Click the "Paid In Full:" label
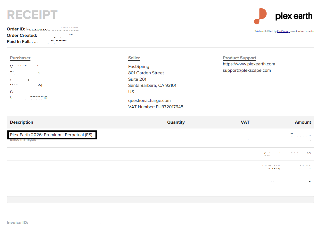This screenshot has height=232, width=321. coord(19,42)
